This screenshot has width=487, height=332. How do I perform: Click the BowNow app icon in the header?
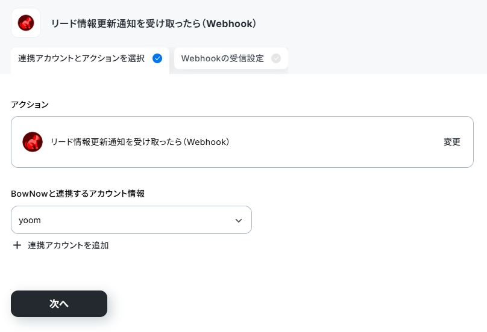[x=26, y=23]
